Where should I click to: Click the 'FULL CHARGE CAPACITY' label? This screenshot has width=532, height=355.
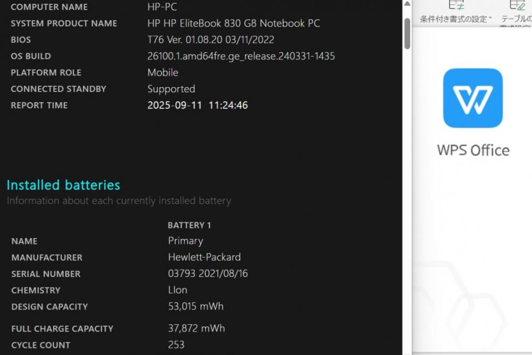pyautogui.click(x=62, y=329)
